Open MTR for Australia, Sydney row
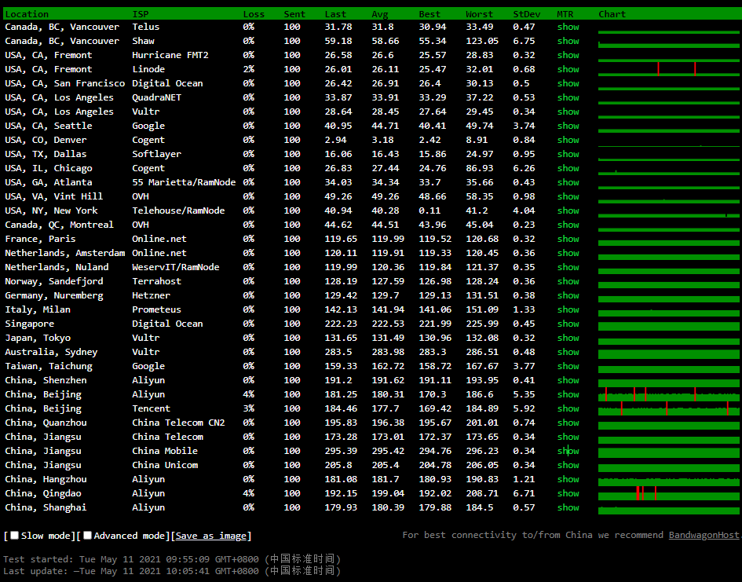 tap(568, 352)
